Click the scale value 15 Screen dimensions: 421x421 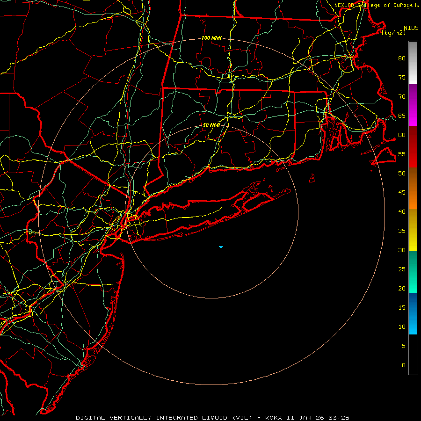[402, 308]
